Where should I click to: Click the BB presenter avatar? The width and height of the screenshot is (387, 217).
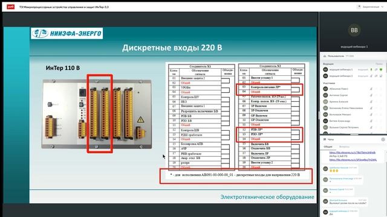tap(354, 30)
